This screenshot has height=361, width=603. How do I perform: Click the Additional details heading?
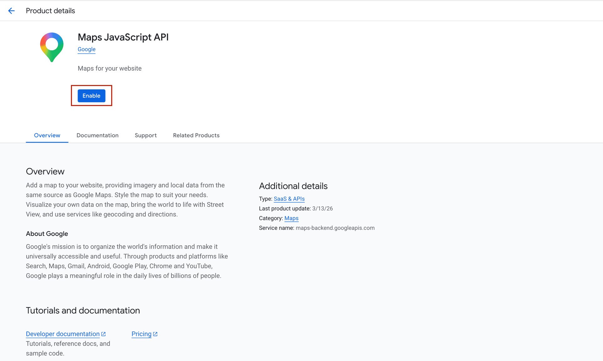click(x=293, y=186)
